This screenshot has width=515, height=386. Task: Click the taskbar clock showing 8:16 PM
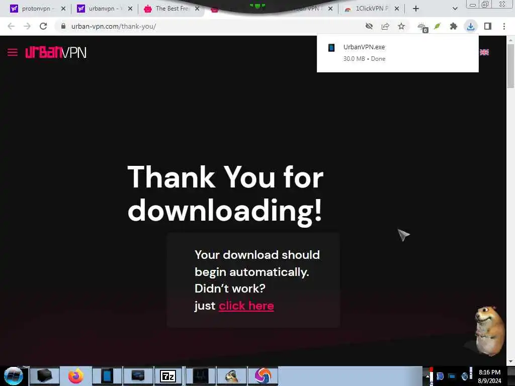coord(489,376)
